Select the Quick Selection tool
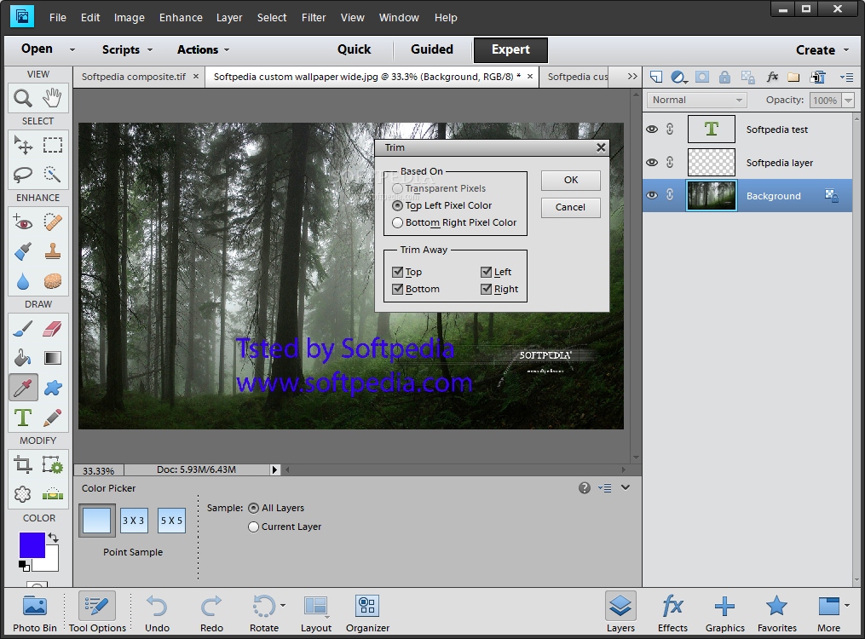This screenshot has width=865, height=639. tap(52, 174)
